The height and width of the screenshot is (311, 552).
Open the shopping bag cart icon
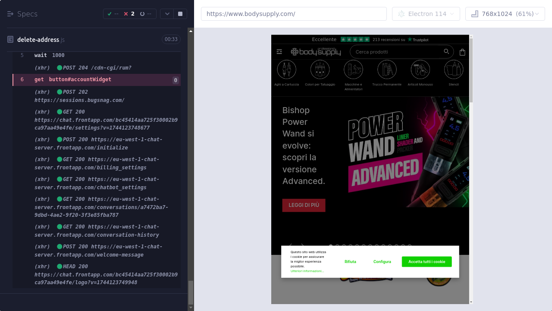pyautogui.click(x=462, y=52)
